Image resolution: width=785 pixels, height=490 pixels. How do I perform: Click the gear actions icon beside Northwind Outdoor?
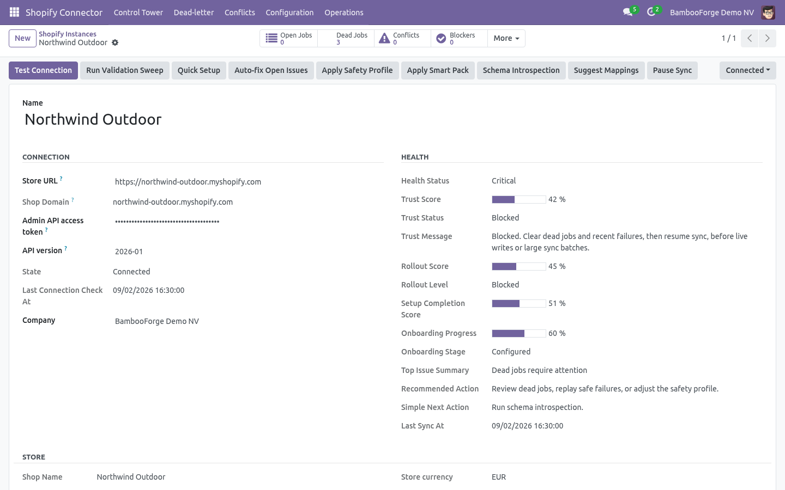pyautogui.click(x=115, y=42)
